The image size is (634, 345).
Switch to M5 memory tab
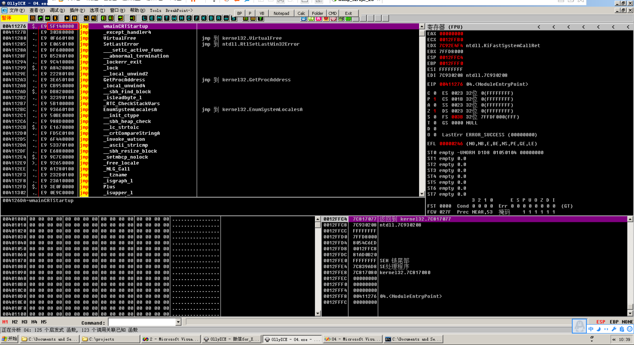[44, 322]
